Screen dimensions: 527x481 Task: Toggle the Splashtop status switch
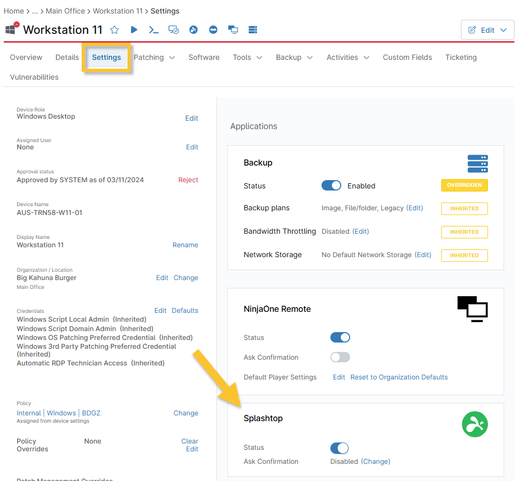point(339,448)
